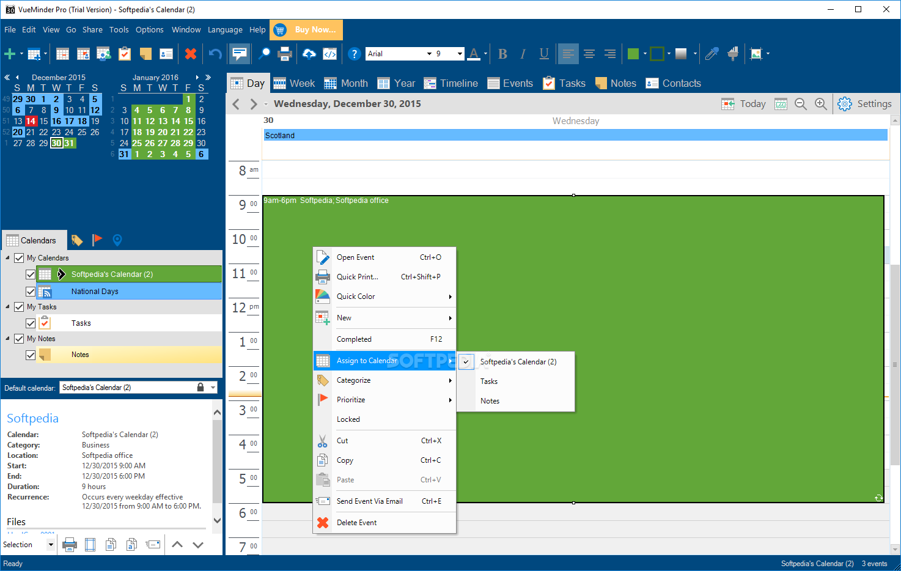This screenshot has height=571, width=901.
Task: Click the gray gradient style swatch
Action: (x=681, y=54)
